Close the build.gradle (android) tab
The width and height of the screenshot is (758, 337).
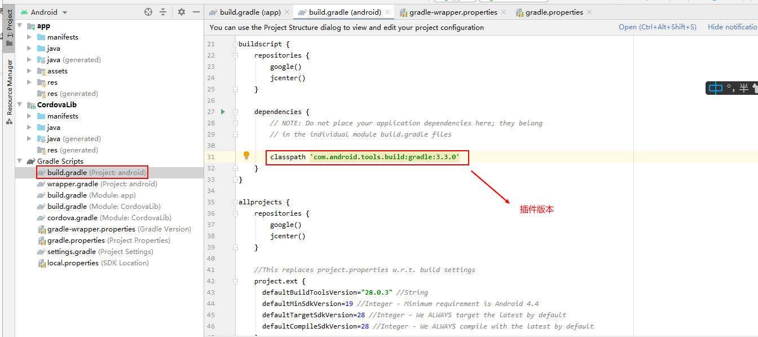coord(389,12)
